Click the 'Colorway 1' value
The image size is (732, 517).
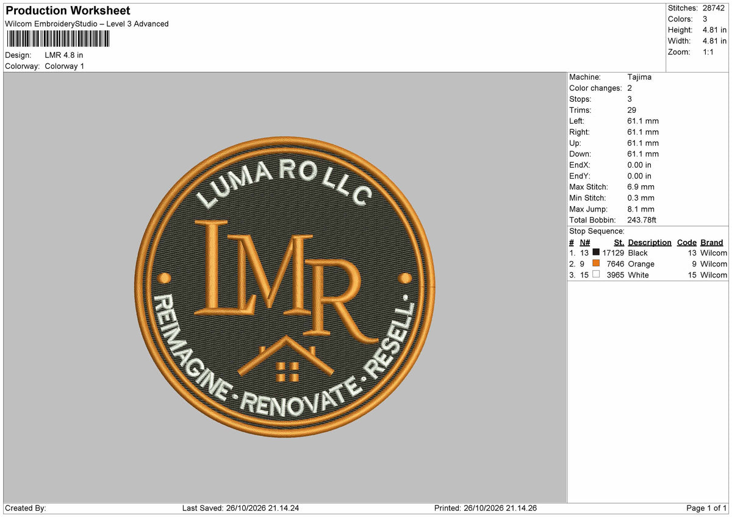(x=65, y=66)
